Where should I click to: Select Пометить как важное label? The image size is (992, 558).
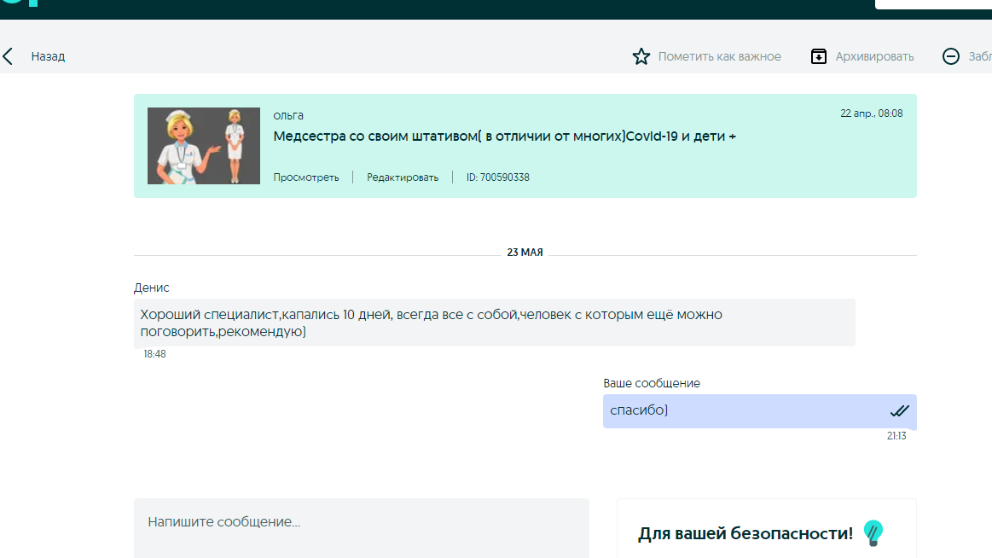click(x=719, y=56)
